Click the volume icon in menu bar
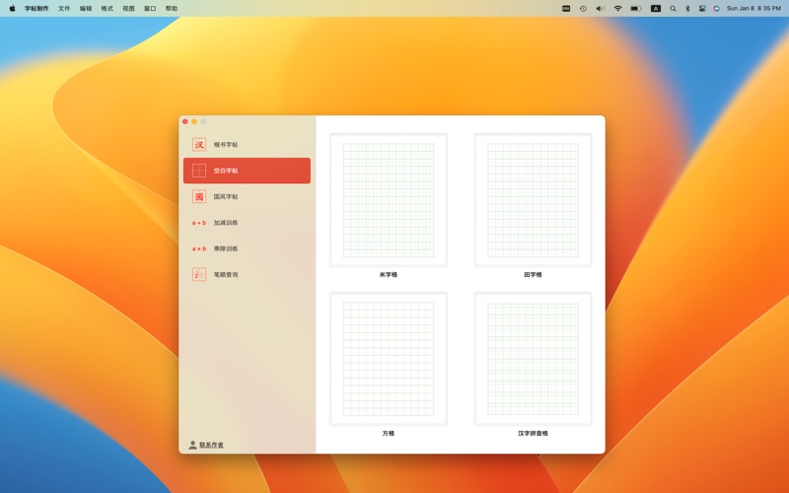Viewport: 789px width, 493px height. tap(600, 8)
